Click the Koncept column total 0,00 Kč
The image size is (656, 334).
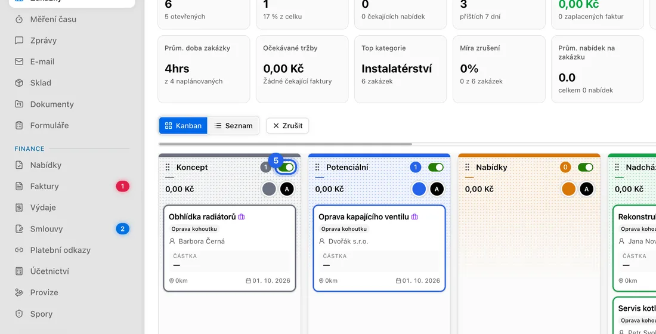click(180, 188)
